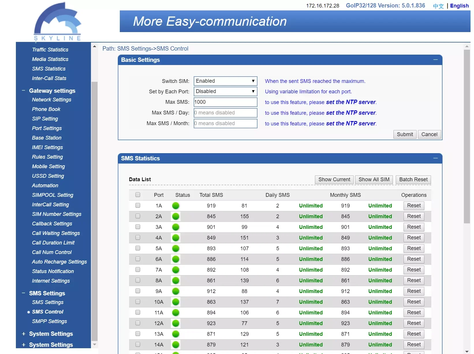Check the box for port 1A

138,205
